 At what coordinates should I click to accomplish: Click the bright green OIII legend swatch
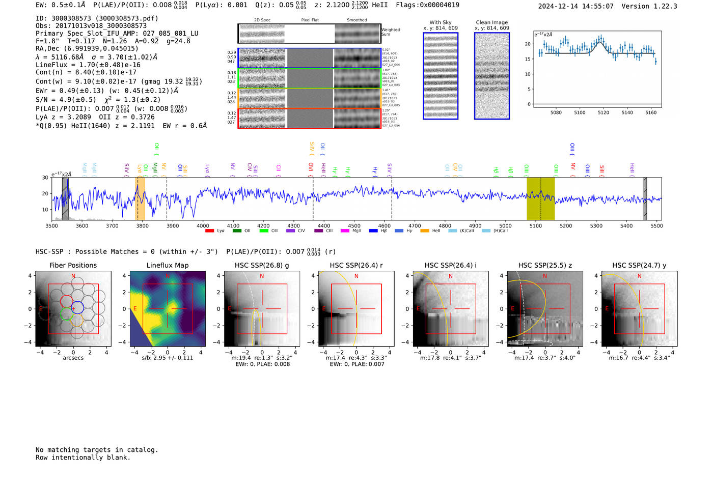264,231
